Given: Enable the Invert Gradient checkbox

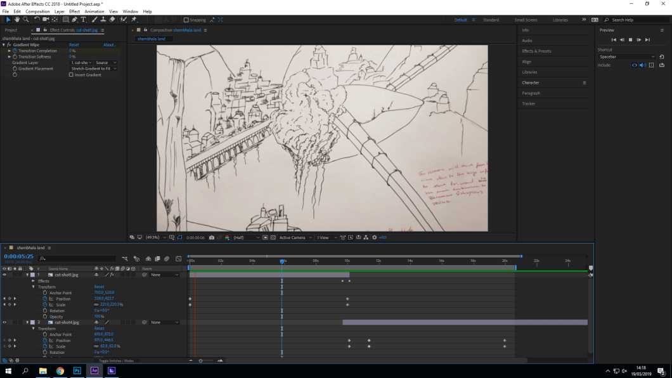Looking at the screenshot, I should click(71, 75).
